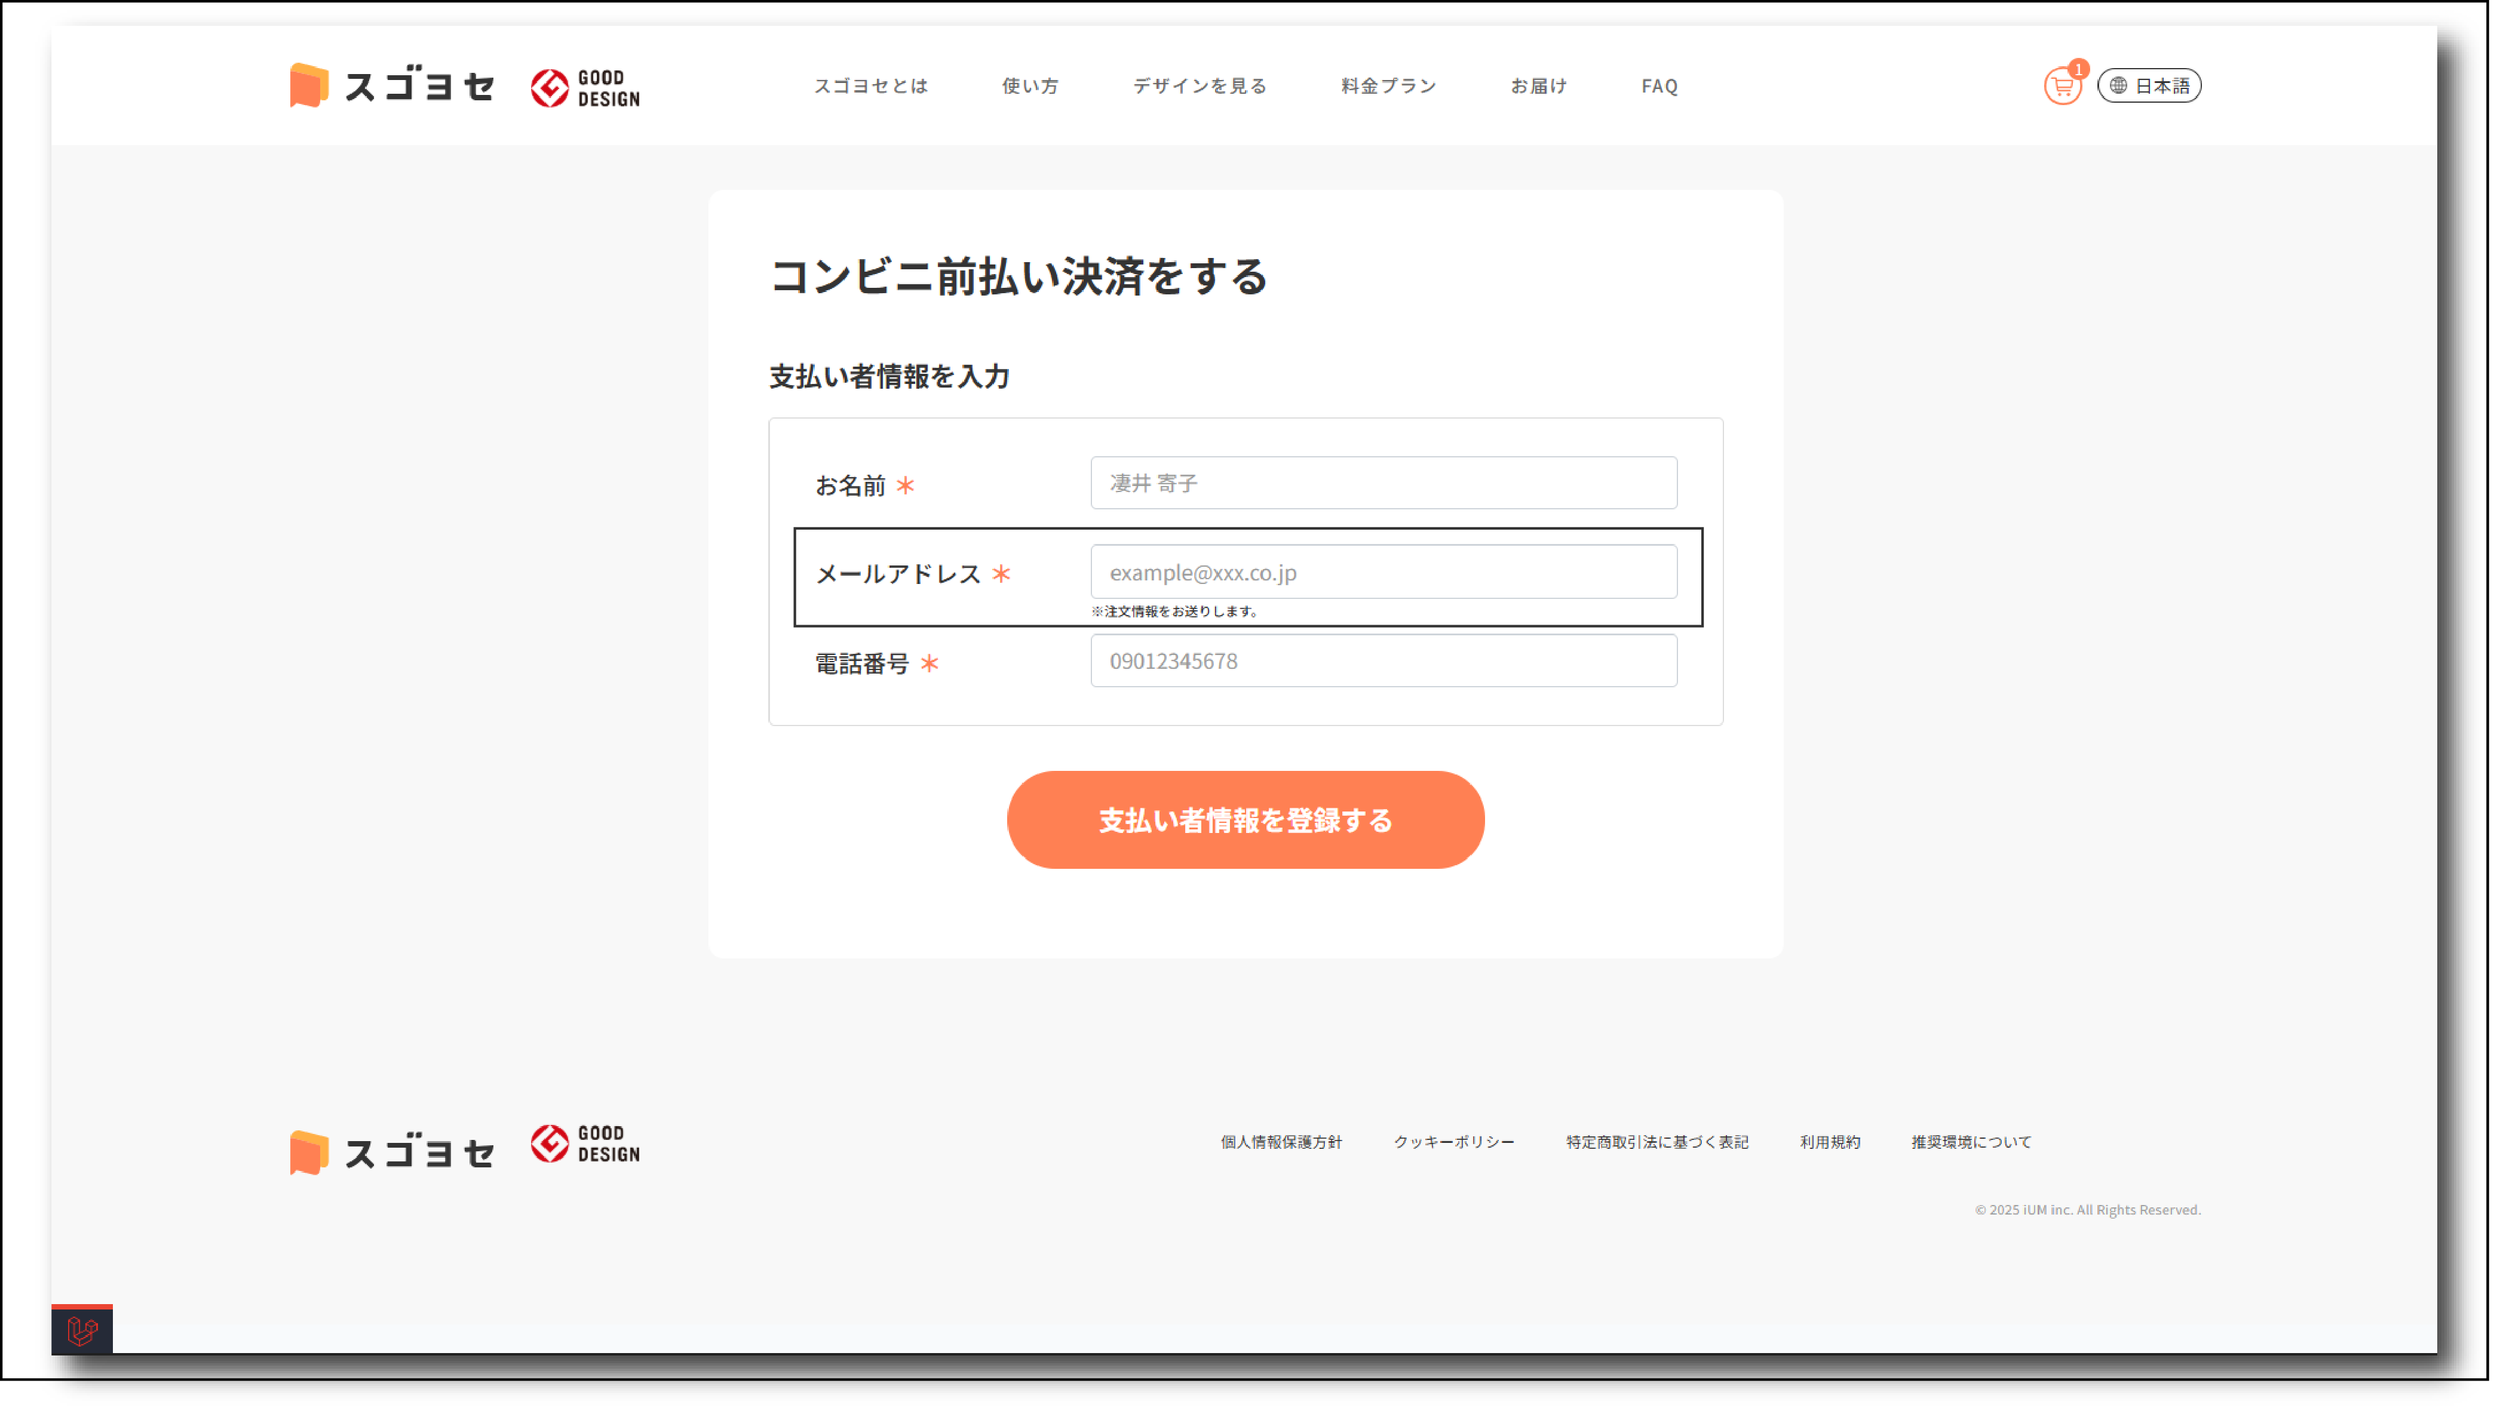2494x1411 pixels.
Task: Click the Good Design badge in header
Action: point(585,87)
